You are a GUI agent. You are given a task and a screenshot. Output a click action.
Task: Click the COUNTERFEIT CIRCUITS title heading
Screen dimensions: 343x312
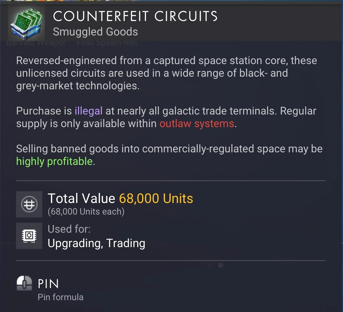coord(135,16)
